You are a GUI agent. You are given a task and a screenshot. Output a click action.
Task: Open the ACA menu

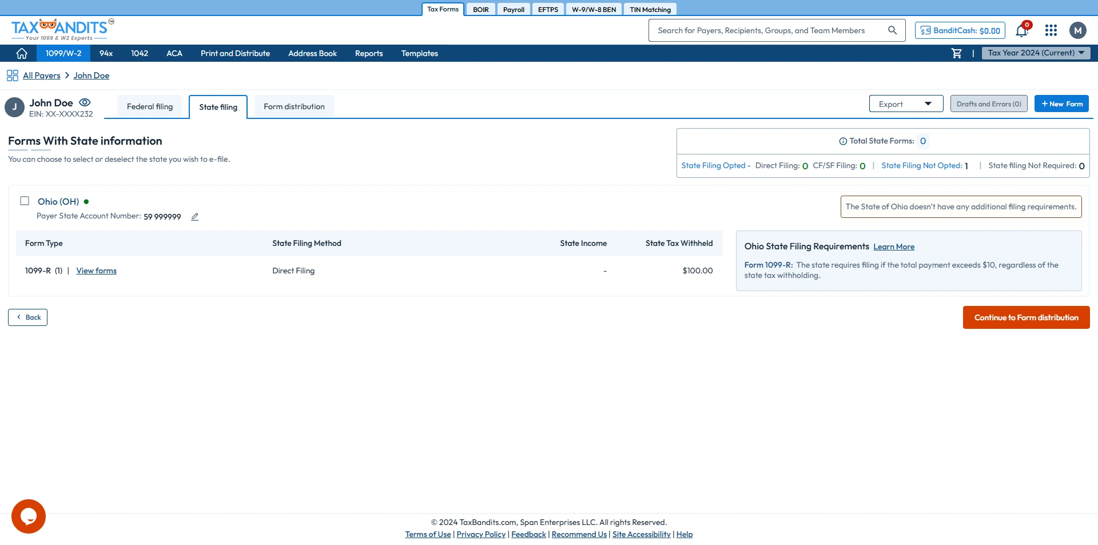coord(174,53)
